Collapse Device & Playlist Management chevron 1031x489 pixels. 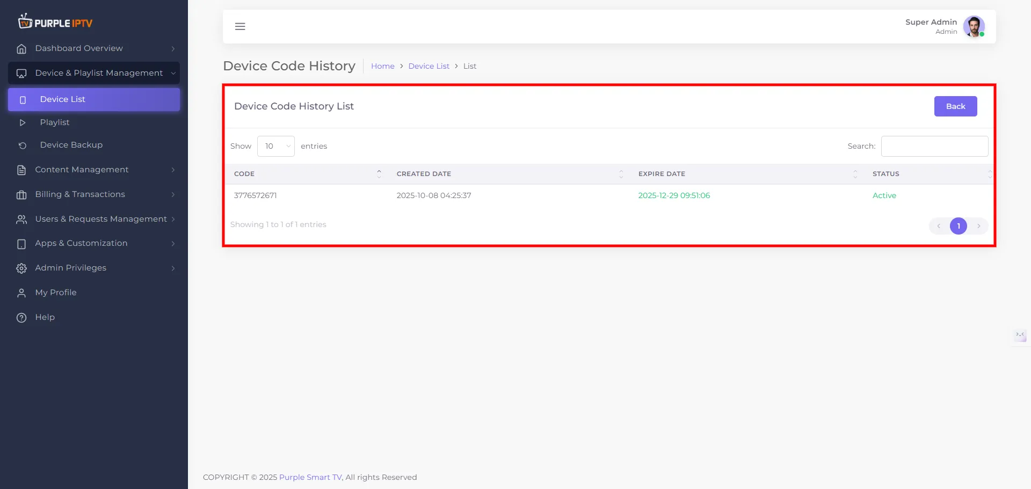point(173,74)
